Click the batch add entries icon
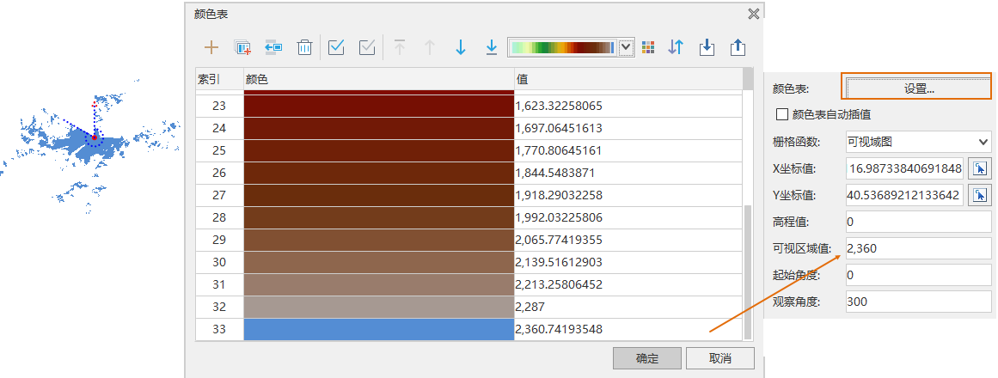998x378 pixels. click(x=242, y=48)
